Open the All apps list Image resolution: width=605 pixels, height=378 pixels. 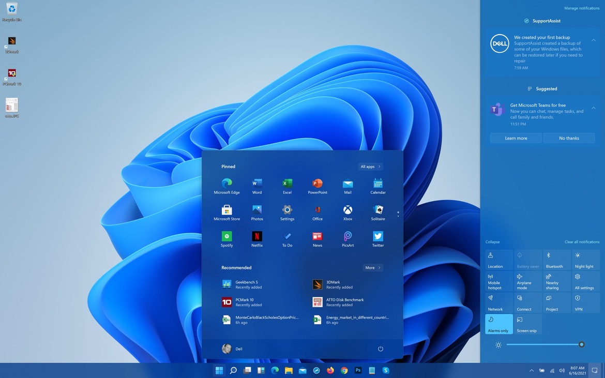click(x=369, y=166)
